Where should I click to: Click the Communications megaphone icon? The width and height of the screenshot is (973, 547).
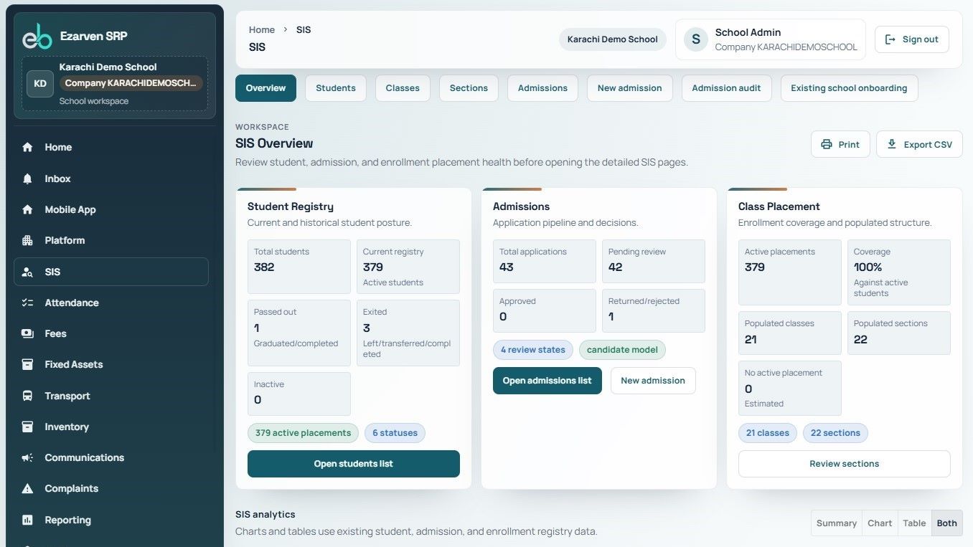[x=27, y=457]
